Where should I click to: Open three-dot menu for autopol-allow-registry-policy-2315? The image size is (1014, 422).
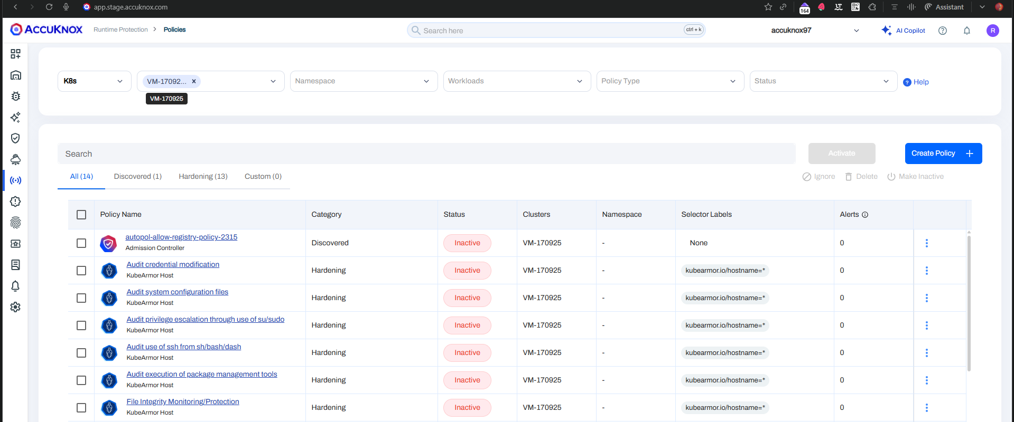pos(926,243)
